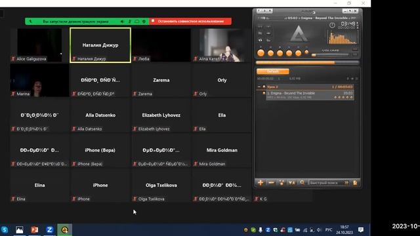Select Люба's participant tile
This screenshot has width=420, height=236.
tap(161, 45)
